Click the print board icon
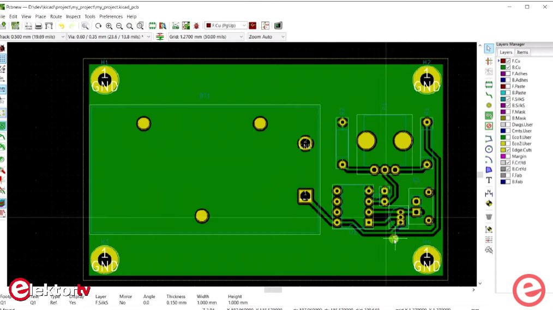The image size is (553, 310). (39, 26)
